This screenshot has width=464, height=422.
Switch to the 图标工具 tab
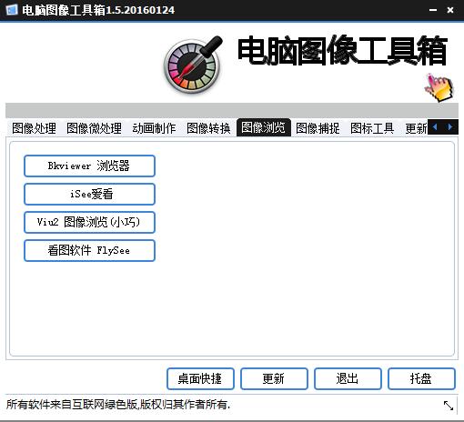[372, 128]
